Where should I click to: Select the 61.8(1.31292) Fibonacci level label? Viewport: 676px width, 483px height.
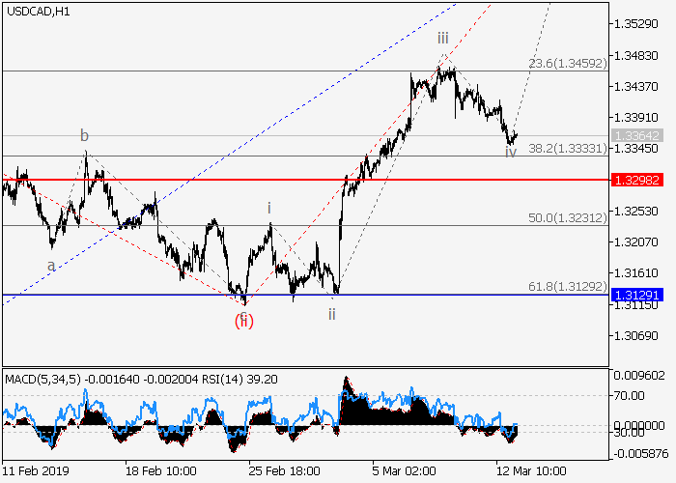[567, 287]
